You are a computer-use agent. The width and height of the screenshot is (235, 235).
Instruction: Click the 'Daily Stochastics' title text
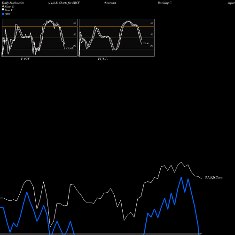point(13,3)
